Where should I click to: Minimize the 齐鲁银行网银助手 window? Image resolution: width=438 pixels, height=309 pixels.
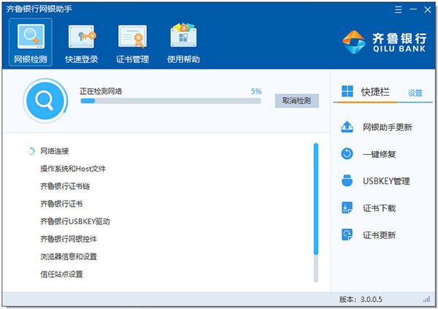tap(413, 9)
